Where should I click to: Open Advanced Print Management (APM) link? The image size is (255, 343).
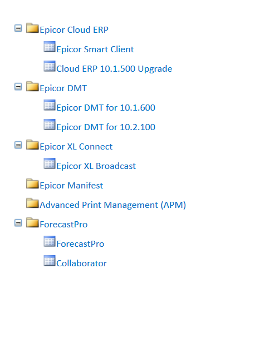[x=113, y=205]
